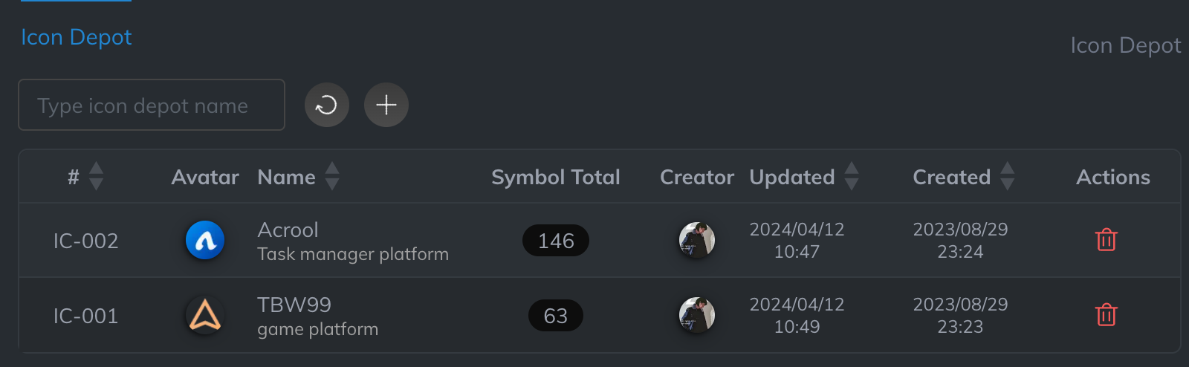Open the Icon Depot tab

(x=76, y=37)
